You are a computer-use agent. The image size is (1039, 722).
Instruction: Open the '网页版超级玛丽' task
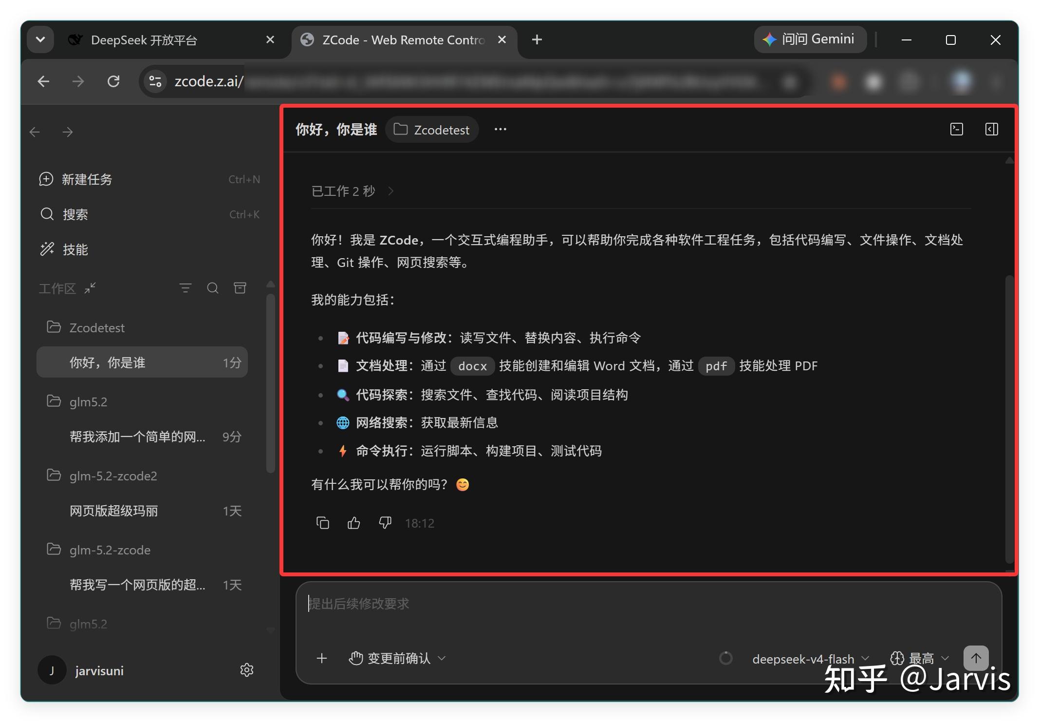[x=142, y=511]
